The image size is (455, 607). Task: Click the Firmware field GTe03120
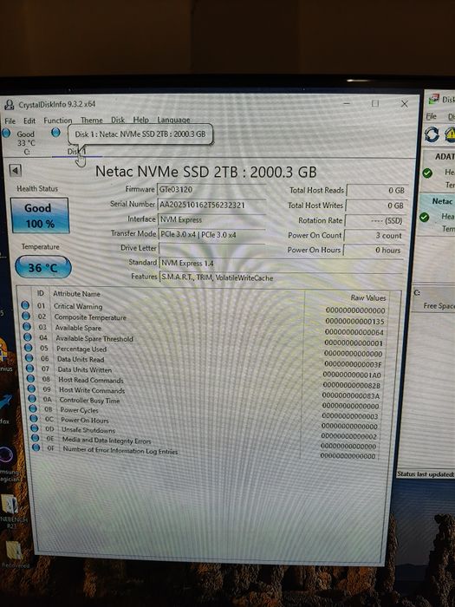click(211, 189)
